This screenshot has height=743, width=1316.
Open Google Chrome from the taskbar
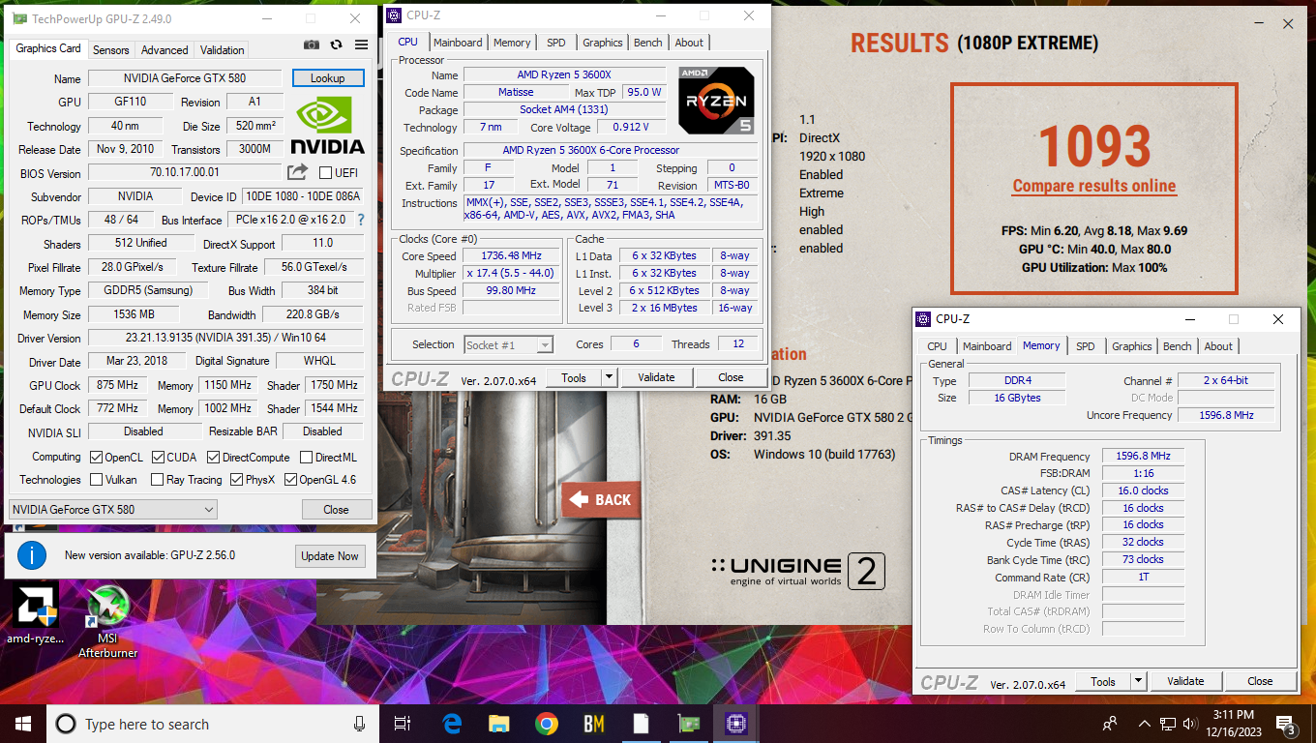point(546,724)
